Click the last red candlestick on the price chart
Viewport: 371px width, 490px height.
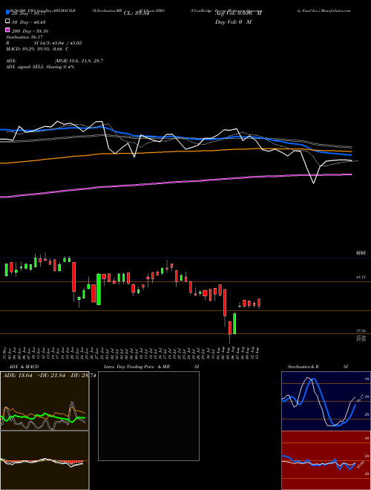click(259, 302)
